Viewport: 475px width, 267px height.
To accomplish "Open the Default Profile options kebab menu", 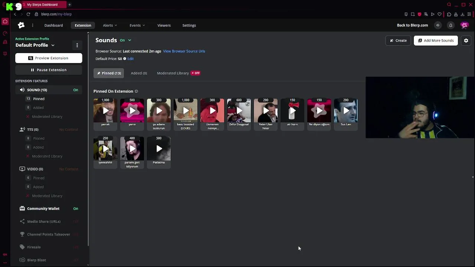I will [77, 45].
